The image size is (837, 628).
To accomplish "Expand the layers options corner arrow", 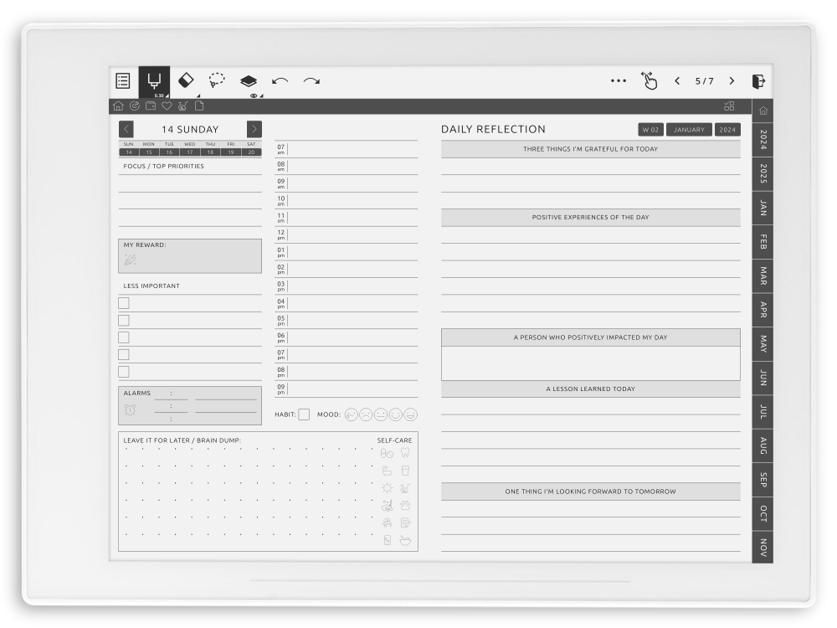I will click(x=261, y=95).
